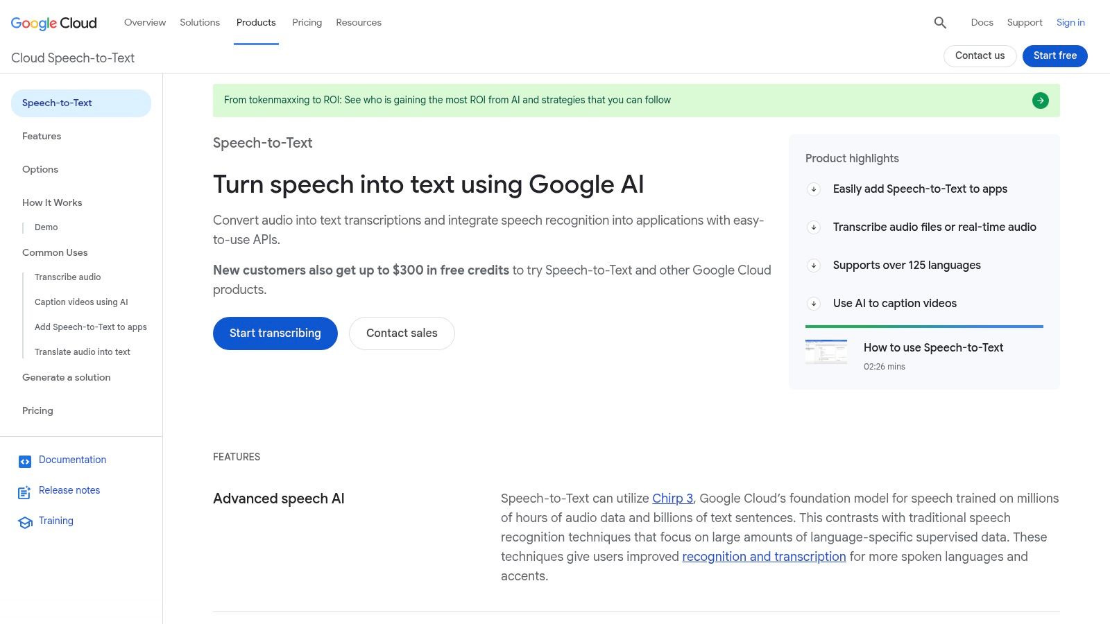Click the '02:26 mins' duration text
Viewport: 1110px width, 624px height.
pyautogui.click(x=885, y=367)
